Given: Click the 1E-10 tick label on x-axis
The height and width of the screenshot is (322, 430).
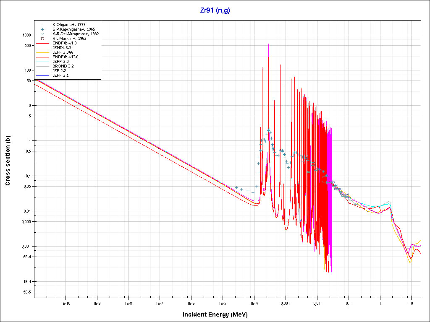Looking at the screenshot, I should click(x=65, y=303).
